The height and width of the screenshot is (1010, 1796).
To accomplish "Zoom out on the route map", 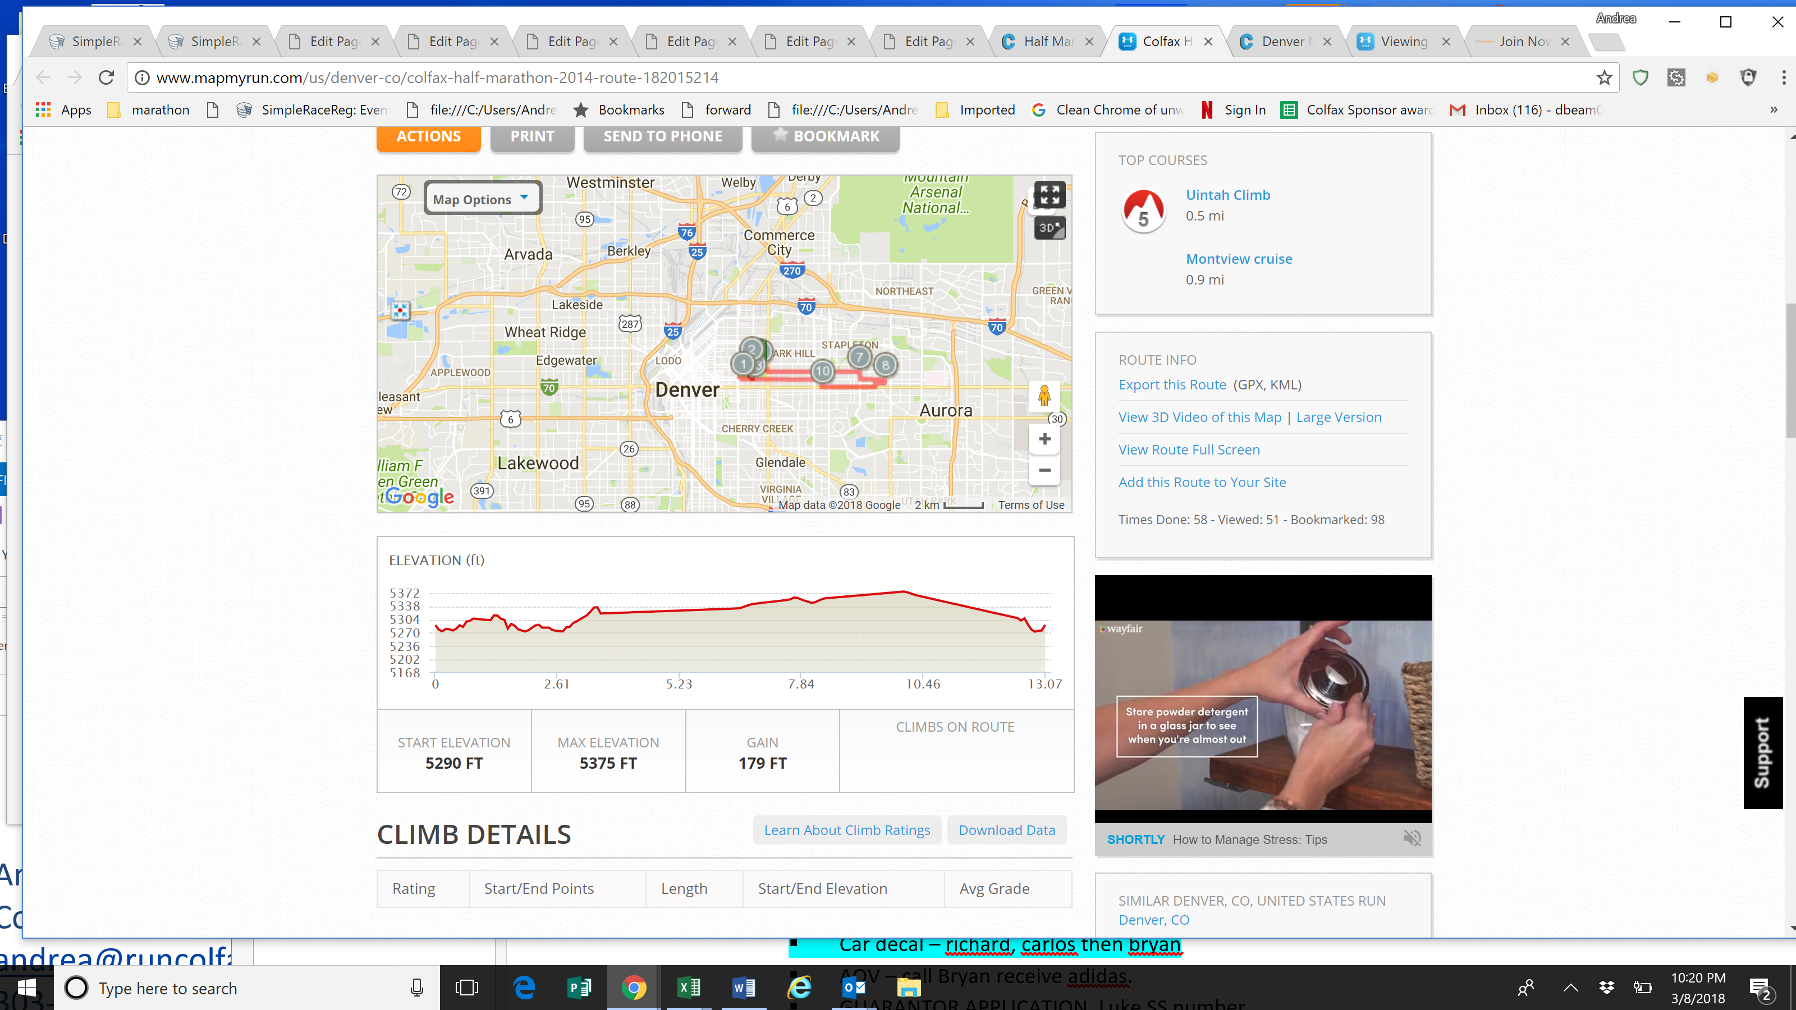I will 1044,471.
